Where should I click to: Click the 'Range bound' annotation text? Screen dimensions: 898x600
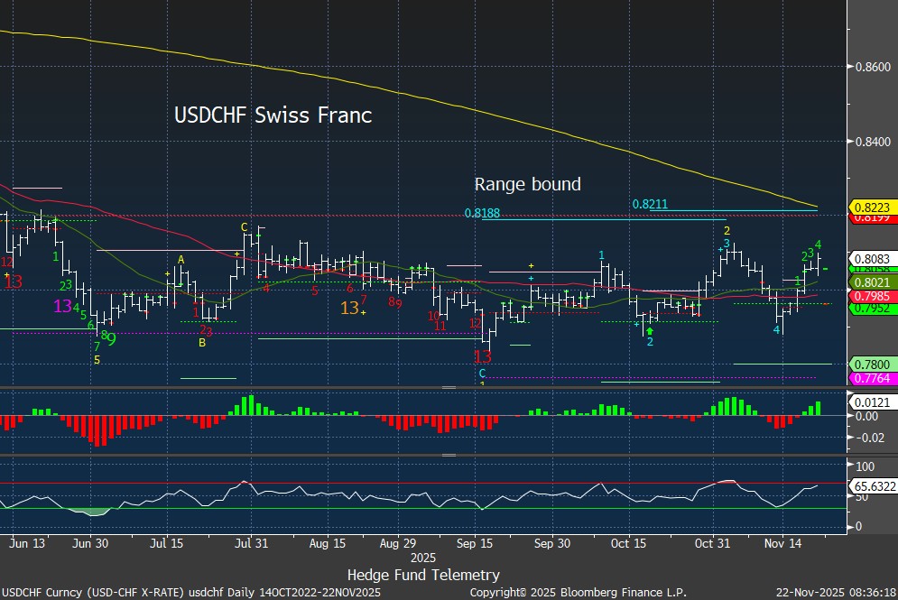(x=528, y=184)
